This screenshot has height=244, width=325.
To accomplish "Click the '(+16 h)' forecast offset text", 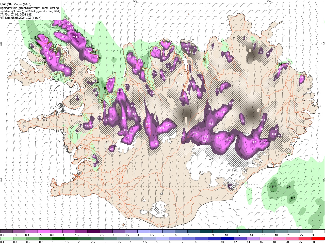I will 37,18.
